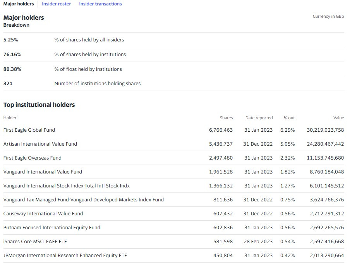This screenshot has width=357, height=268.
Task: Click Vanguard Tax Managed Fund Developed Markets row
Action: (x=173, y=200)
